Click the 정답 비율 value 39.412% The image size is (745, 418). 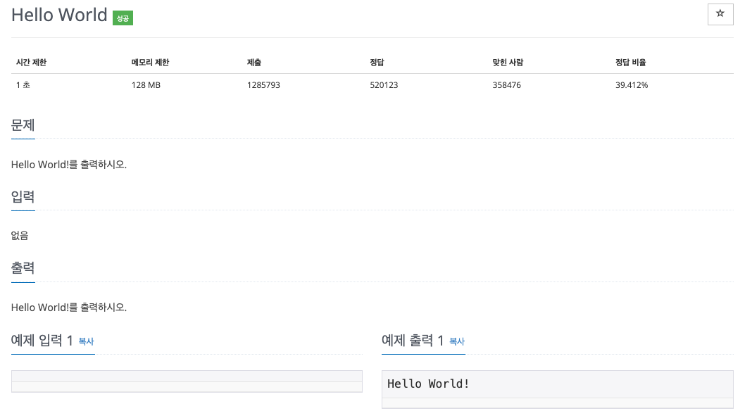tap(631, 84)
